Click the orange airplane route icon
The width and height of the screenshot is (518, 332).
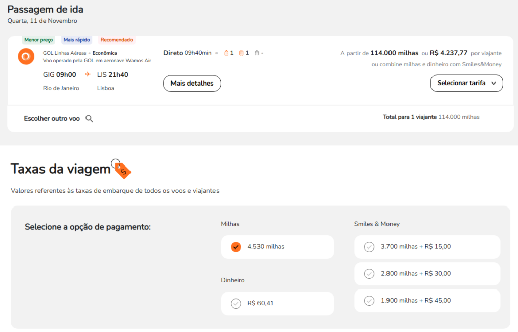click(x=88, y=74)
